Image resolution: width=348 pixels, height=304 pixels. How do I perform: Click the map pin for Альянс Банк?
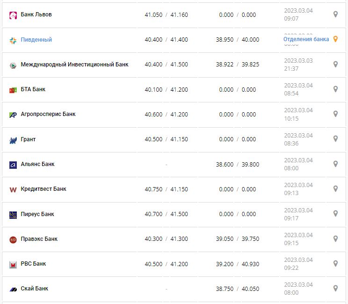tap(335, 164)
